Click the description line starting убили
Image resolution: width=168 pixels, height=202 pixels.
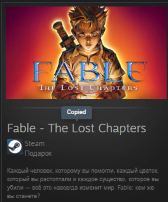click(x=80, y=188)
